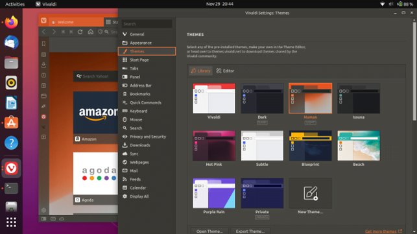Open Panel settings category

coord(147,77)
